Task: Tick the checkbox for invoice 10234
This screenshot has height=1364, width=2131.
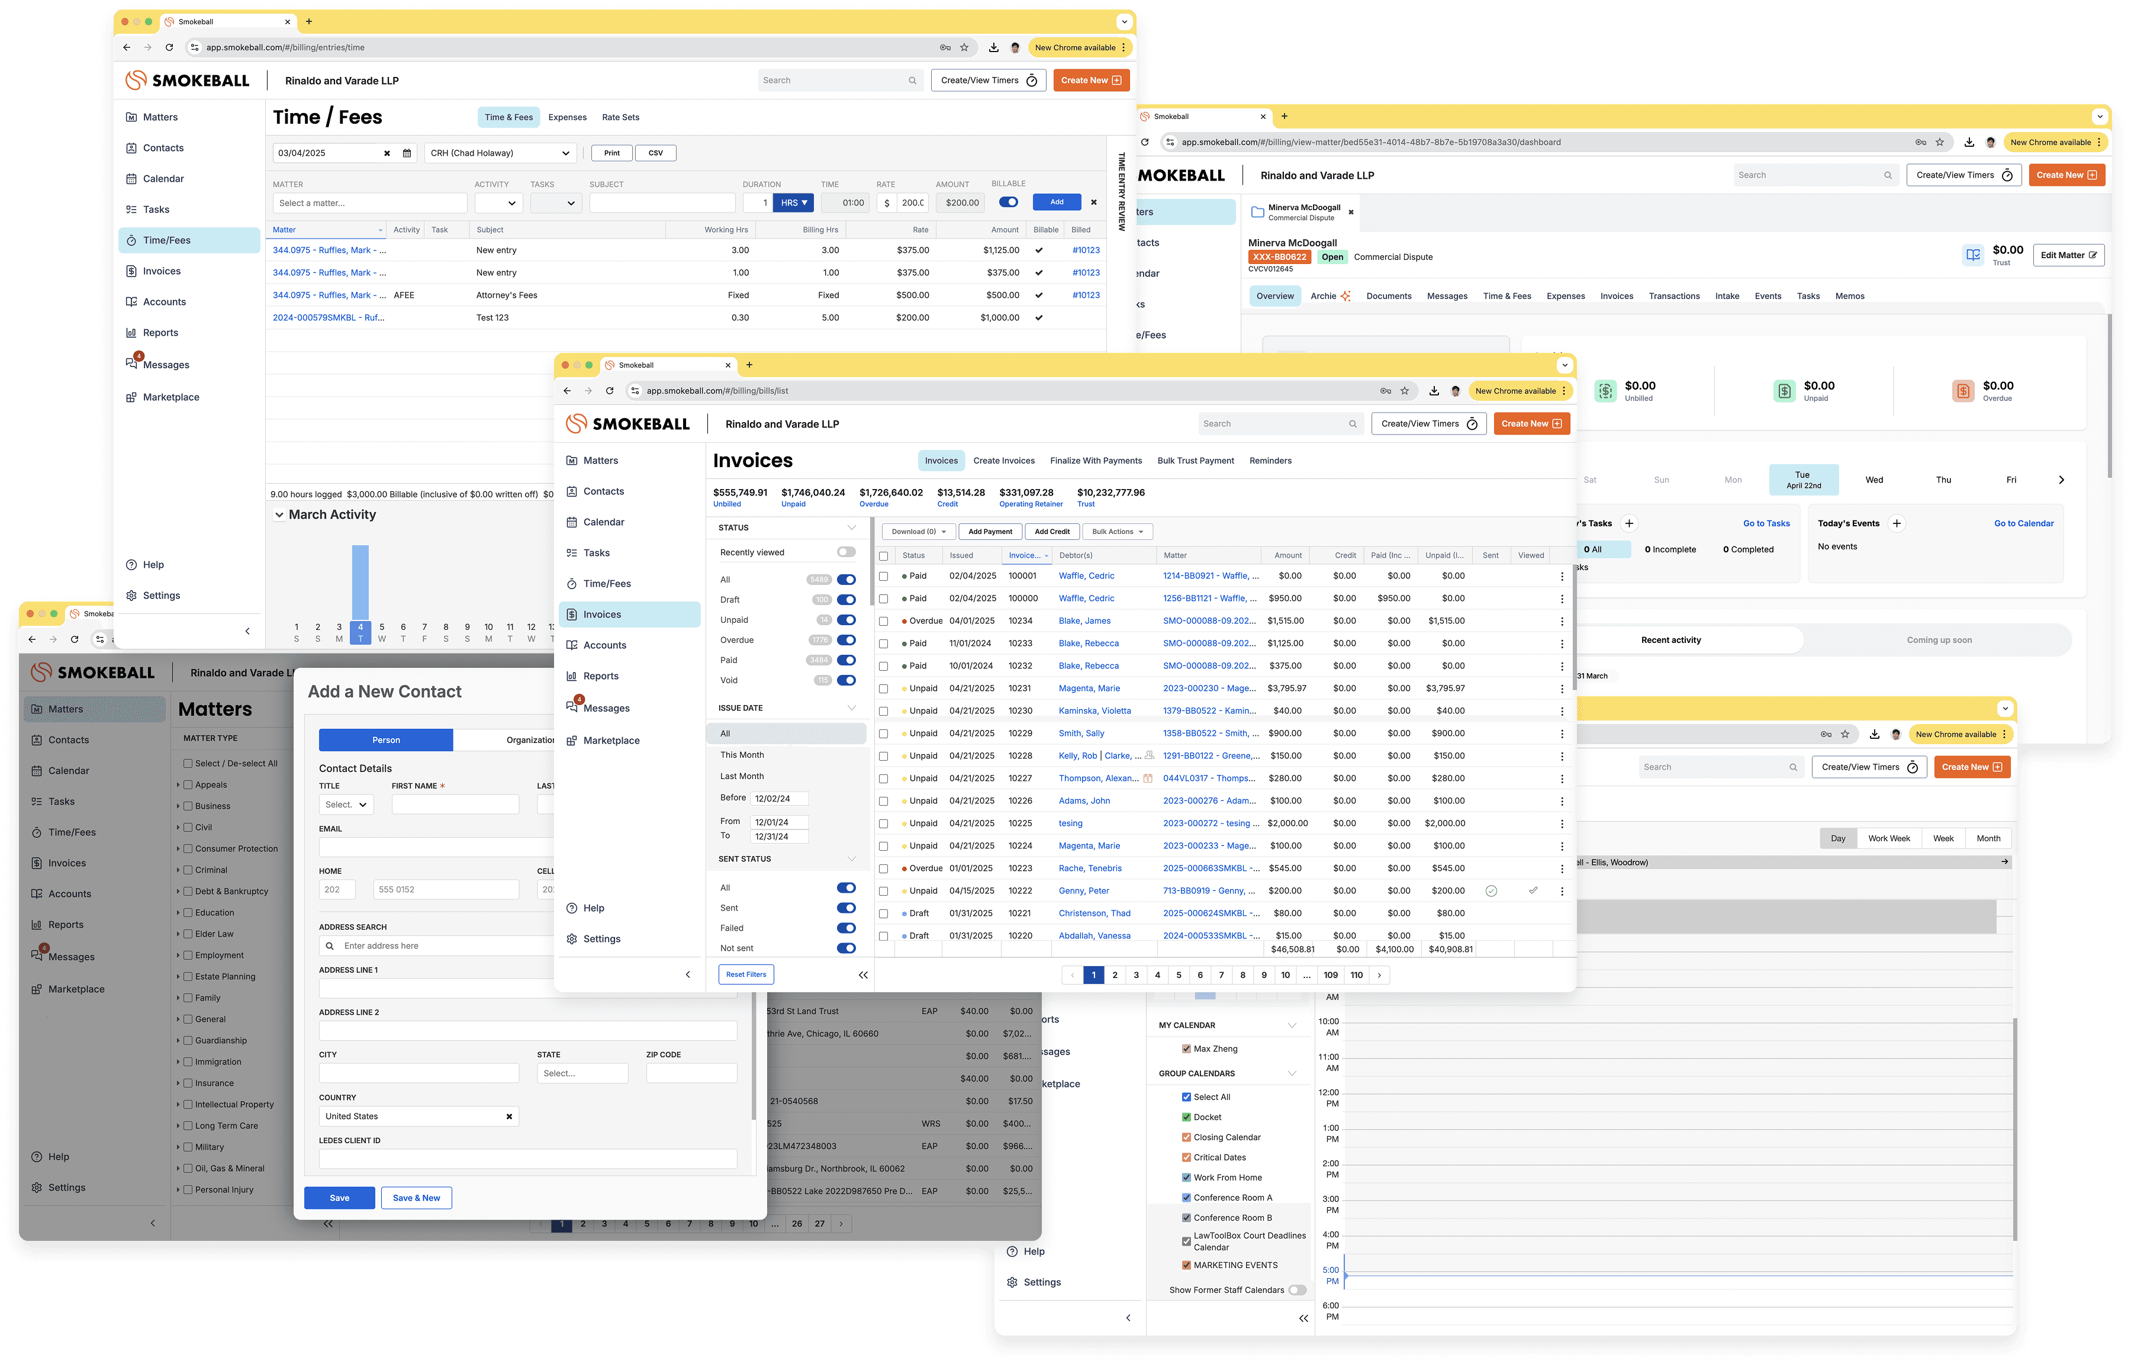Action: coord(884,621)
